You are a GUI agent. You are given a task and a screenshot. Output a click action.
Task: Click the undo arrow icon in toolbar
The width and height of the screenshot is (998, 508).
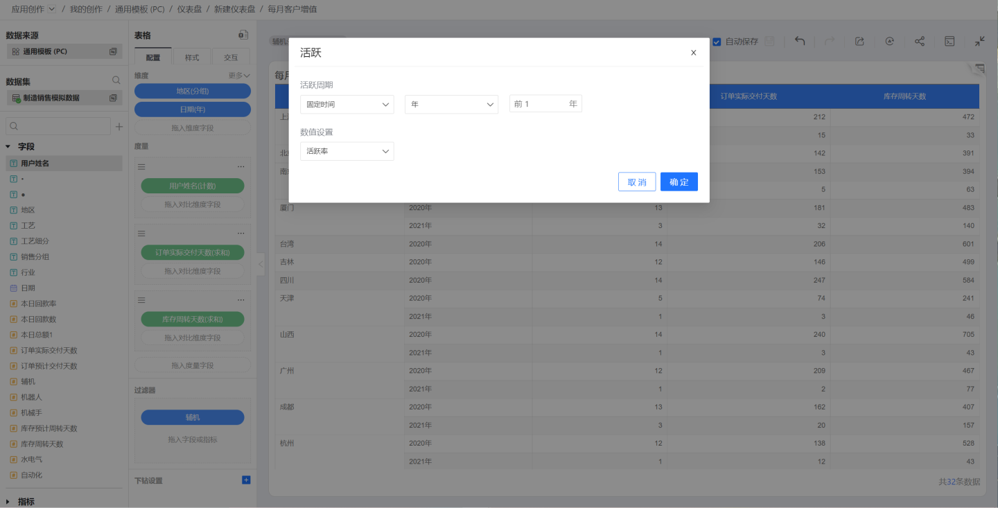(x=800, y=42)
